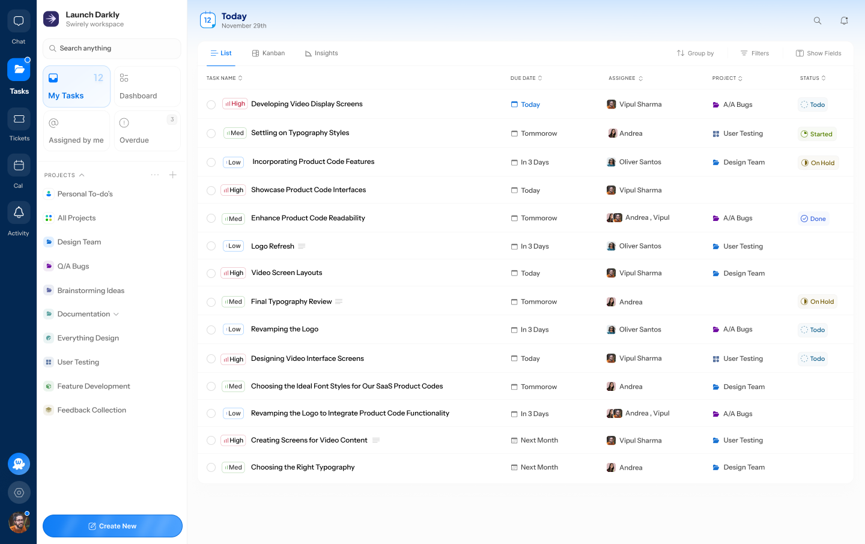865x544 pixels.
Task: Click the Search anything input field
Action: pyautogui.click(x=112, y=48)
